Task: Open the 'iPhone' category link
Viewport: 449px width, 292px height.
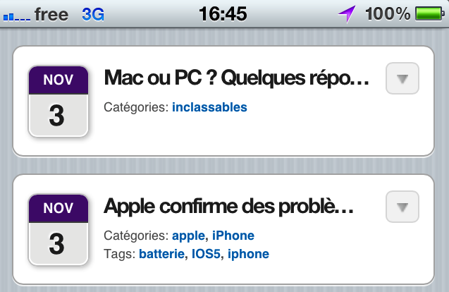Action: pos(233,236)
